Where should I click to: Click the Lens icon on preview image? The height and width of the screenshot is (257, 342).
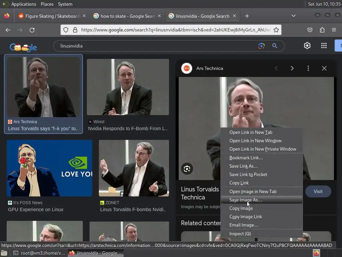coord(187,169)
